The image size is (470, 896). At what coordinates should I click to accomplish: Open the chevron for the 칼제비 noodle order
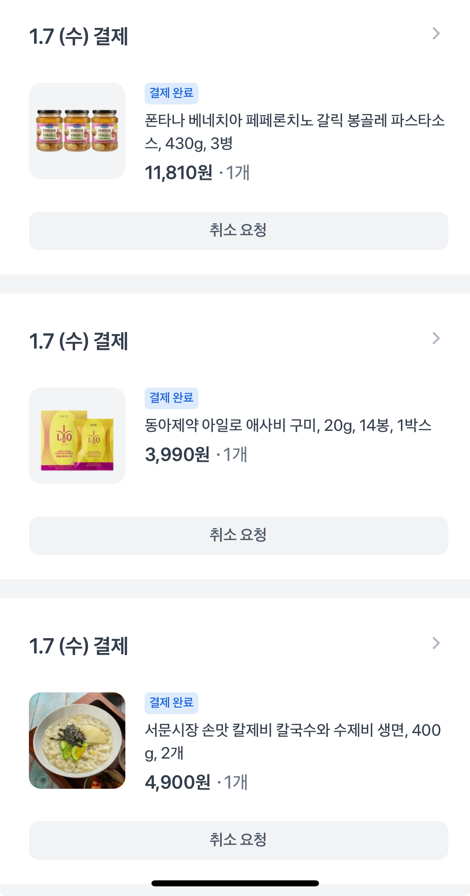[x=436, y=643]
